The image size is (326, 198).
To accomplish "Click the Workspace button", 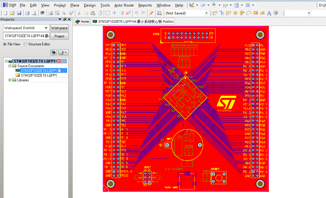I will (59, 28).
